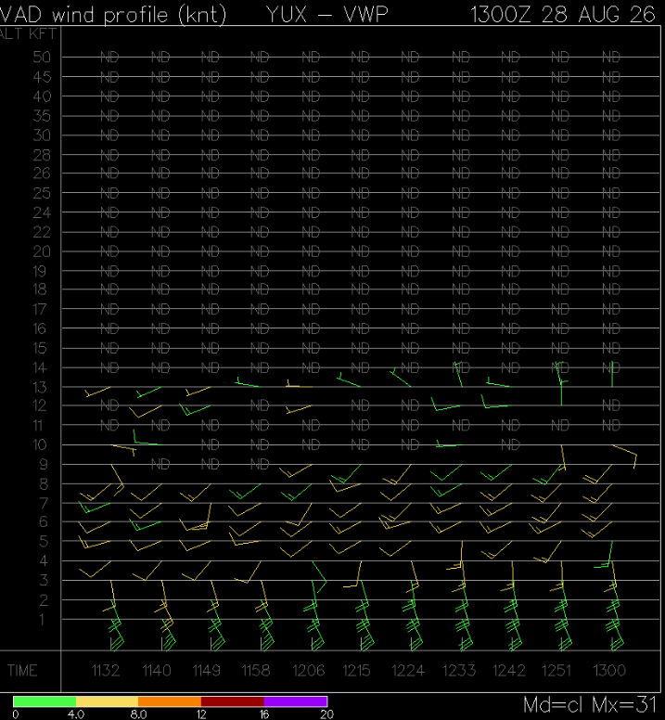Select the 1242 time column label

tap(509, 671)
